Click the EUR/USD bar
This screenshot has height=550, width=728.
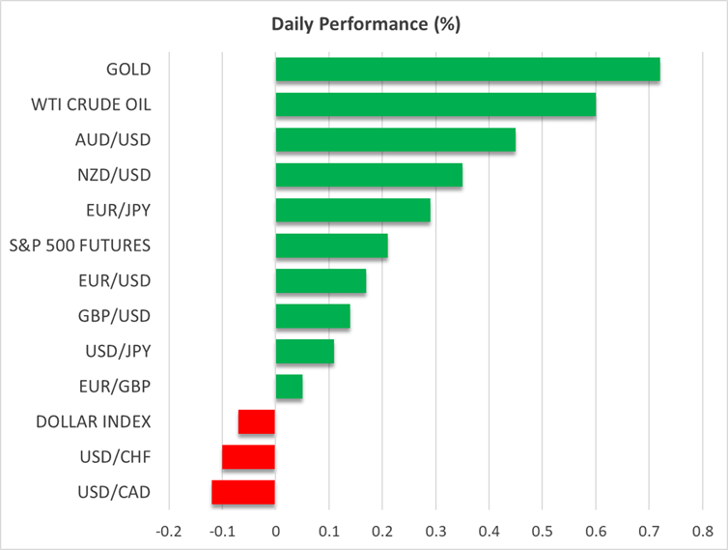[321, 281]
